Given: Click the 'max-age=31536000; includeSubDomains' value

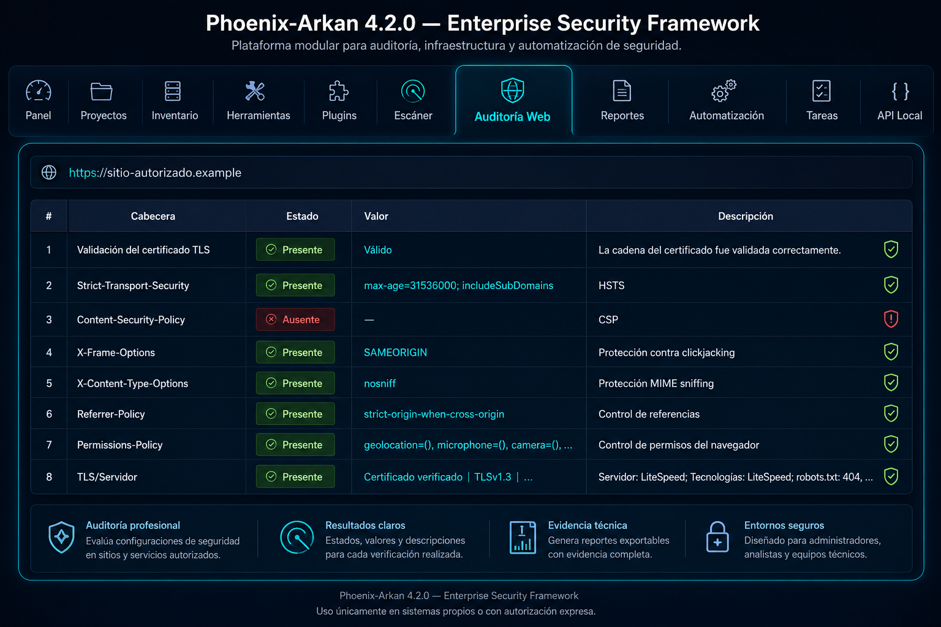Looking at the screenshot, I should point(458,285).
